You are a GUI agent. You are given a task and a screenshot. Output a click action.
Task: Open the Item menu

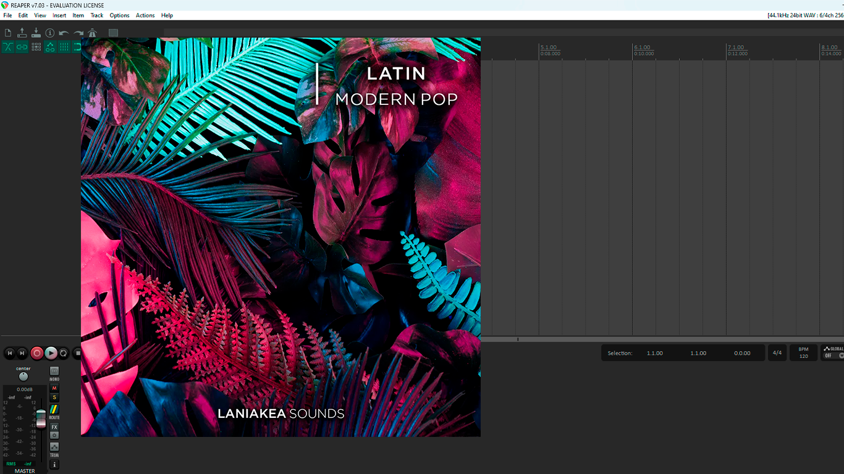[x=78, y=15]
